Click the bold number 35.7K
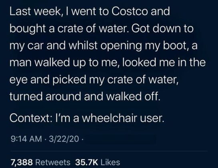Image resolution: width=218 pixels, height=168 pixels. [x=87, y=162]
